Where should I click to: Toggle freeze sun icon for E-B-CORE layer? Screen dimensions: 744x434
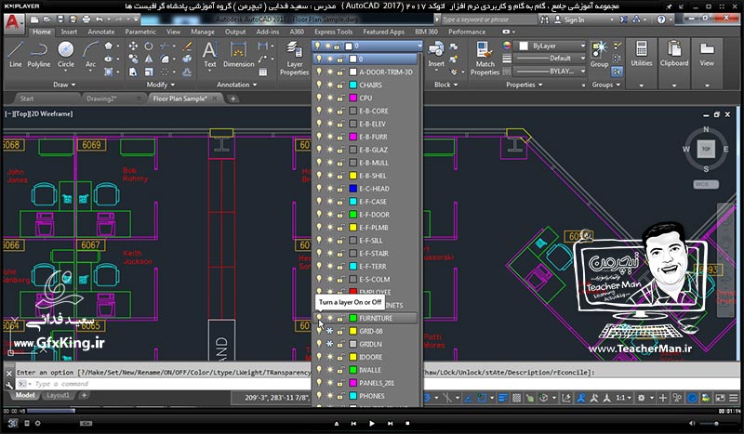pos(330,111)
